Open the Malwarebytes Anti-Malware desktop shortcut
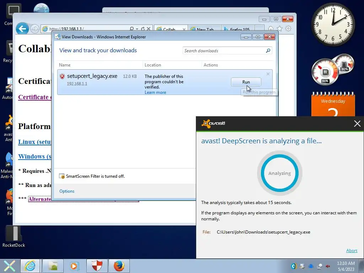 coord(7,165)
